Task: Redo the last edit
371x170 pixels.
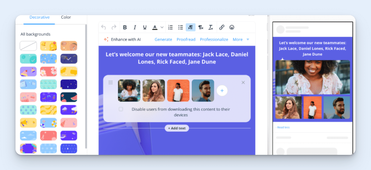Action: 114,27
